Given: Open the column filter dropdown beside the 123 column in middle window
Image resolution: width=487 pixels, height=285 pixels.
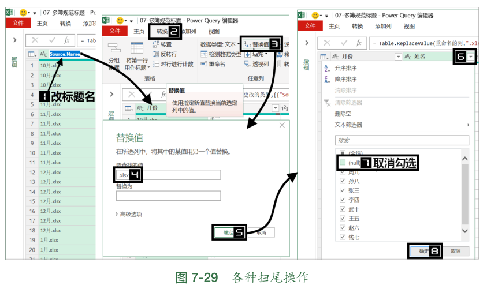Looking at the screenshot, I should pyautogui.click(x=275, y=108).
